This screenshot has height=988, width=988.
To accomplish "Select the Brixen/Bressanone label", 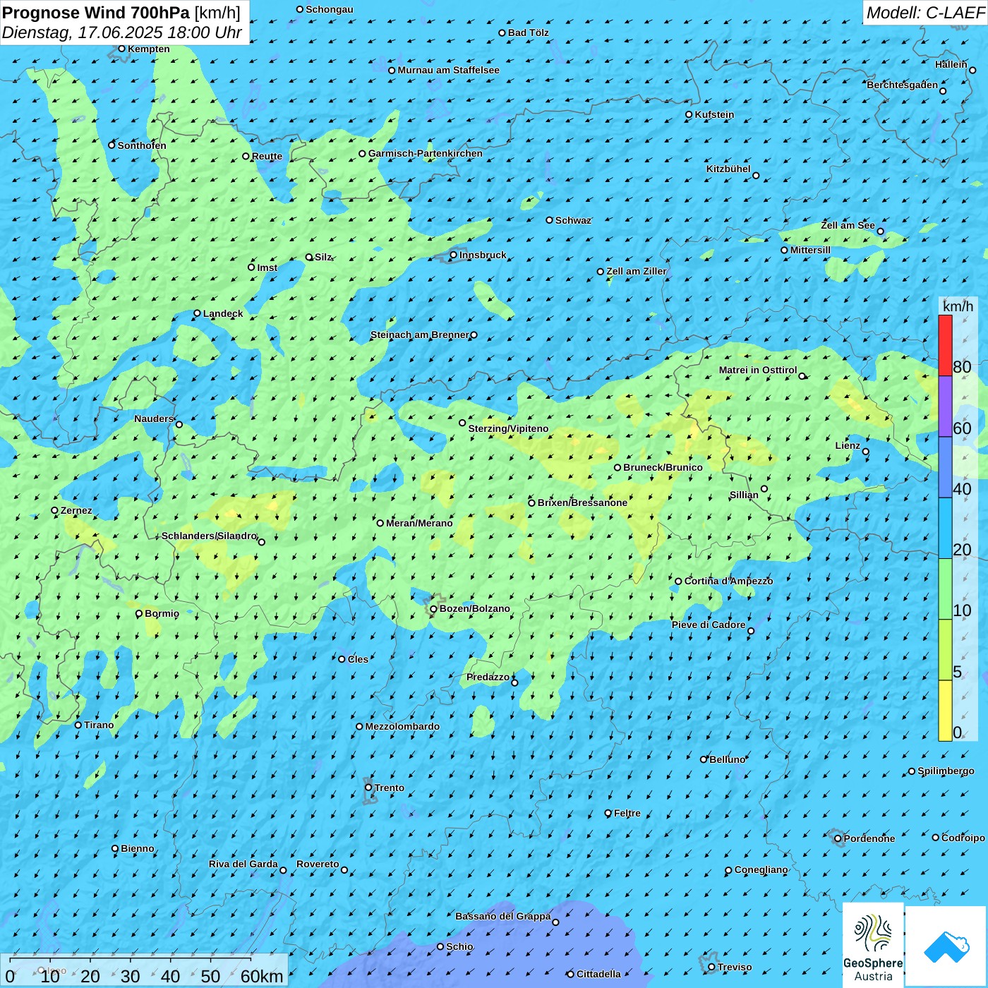I will tap(582, 502).
